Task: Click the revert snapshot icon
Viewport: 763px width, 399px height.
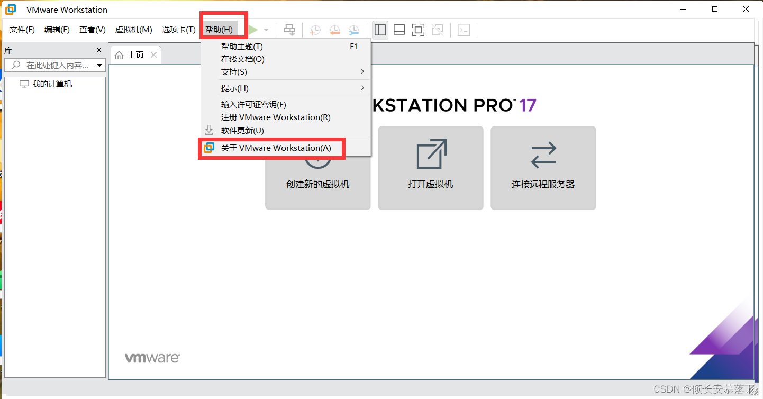Action: click(334, 30)
